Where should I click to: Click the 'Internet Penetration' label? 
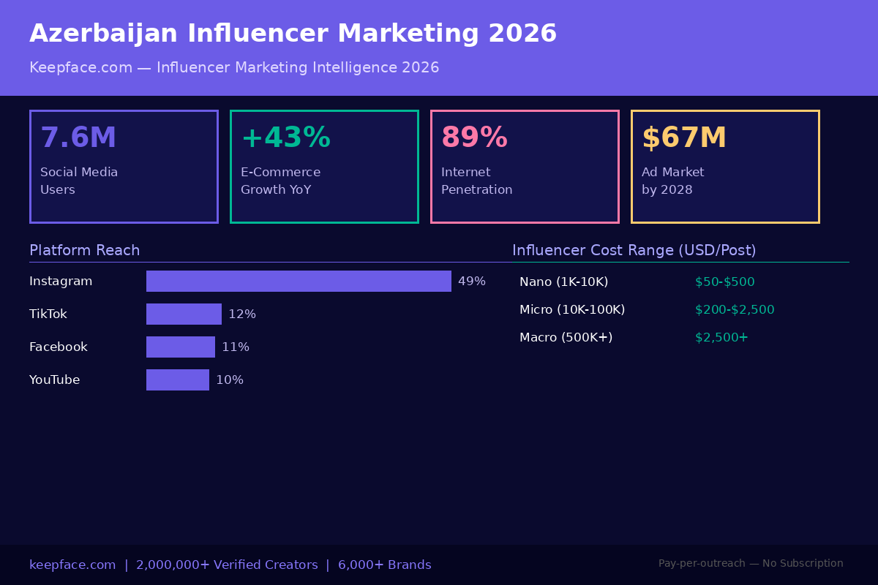pos(476,181)
